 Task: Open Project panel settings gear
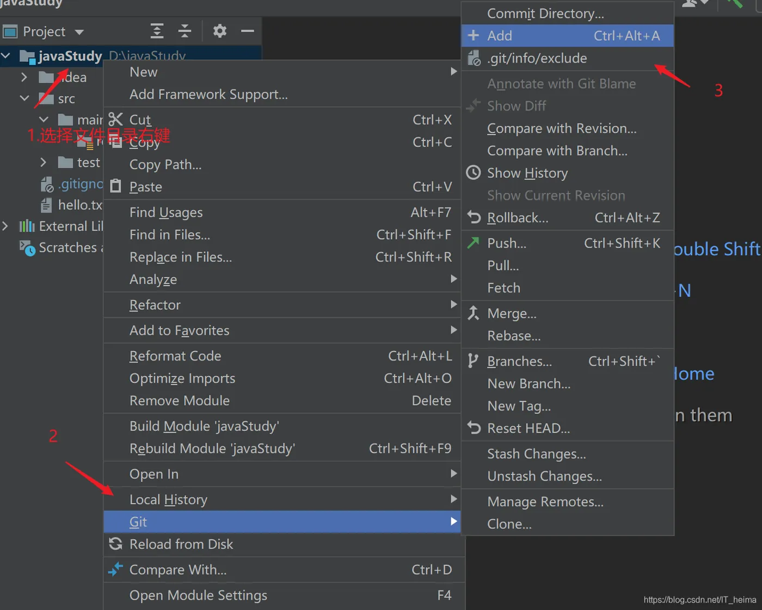[220, 31]
